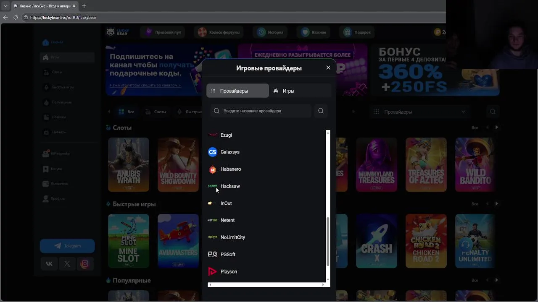Click the Hacksaw logo icon

[213, 186]
